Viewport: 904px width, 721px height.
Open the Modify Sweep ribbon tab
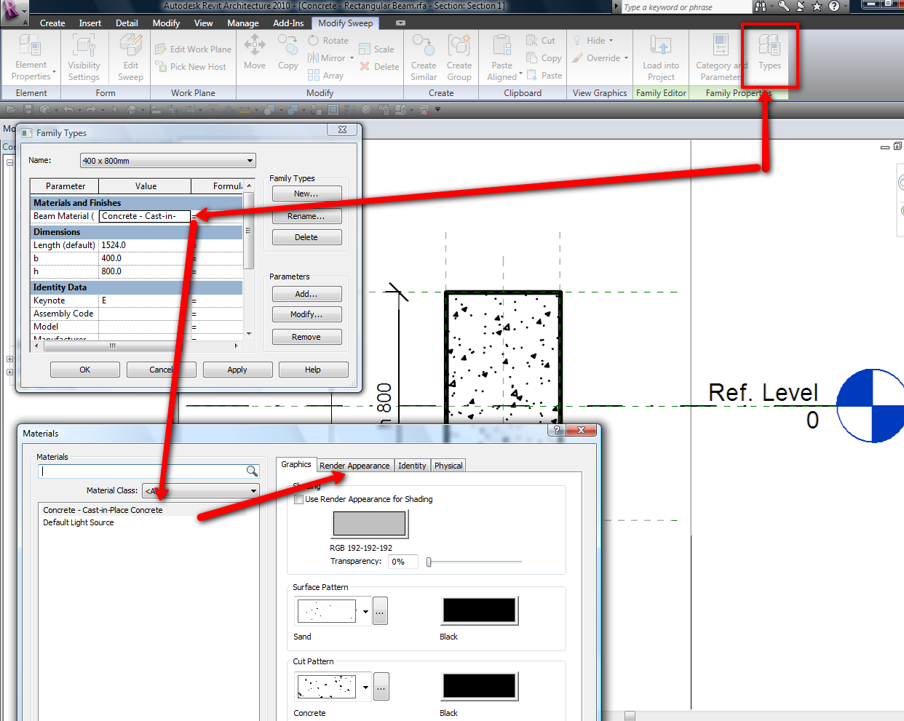point(346,23)
